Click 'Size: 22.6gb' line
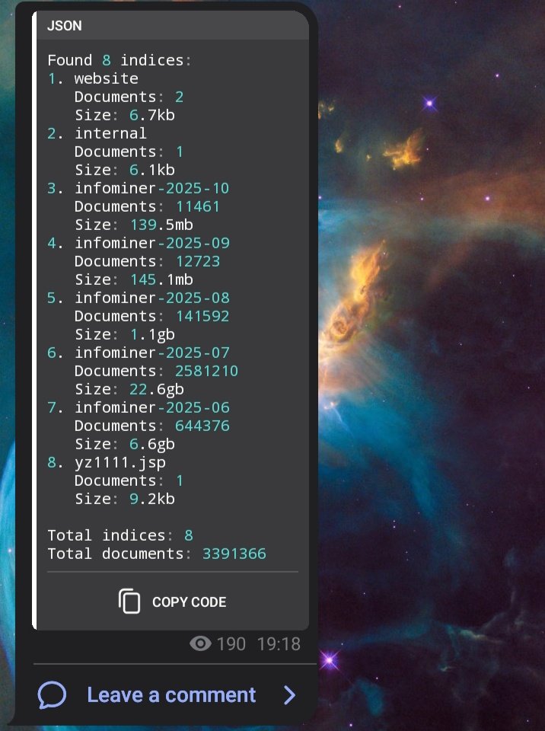The image size is (545, 731). click(x=129, y=389)
